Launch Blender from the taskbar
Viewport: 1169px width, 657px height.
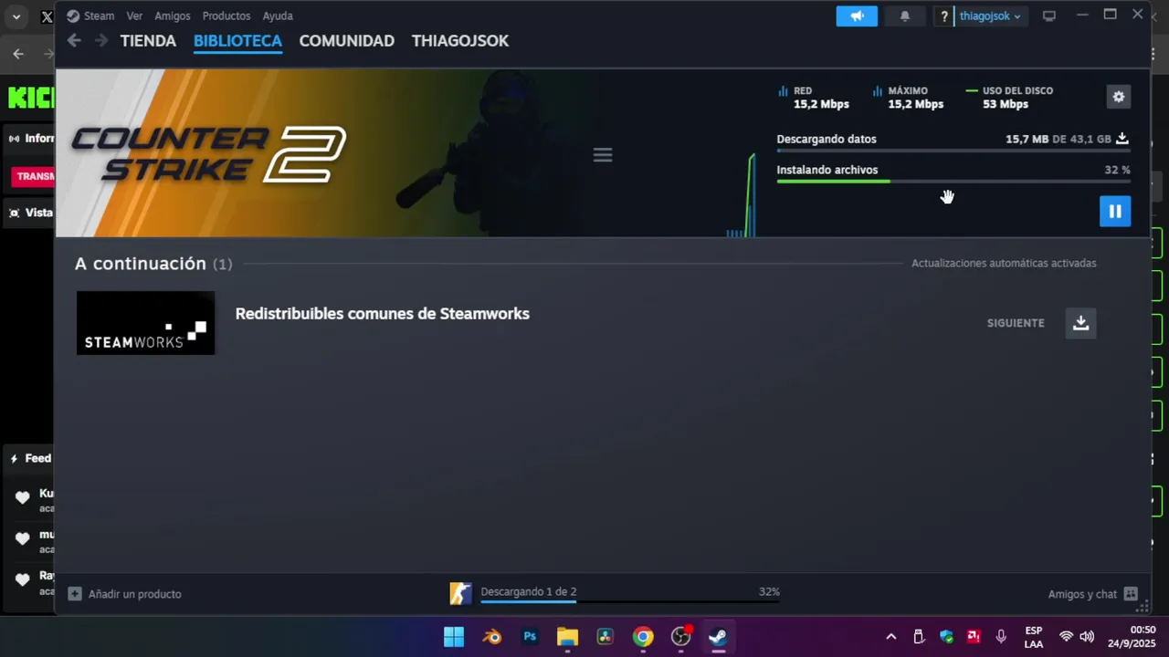492,637
